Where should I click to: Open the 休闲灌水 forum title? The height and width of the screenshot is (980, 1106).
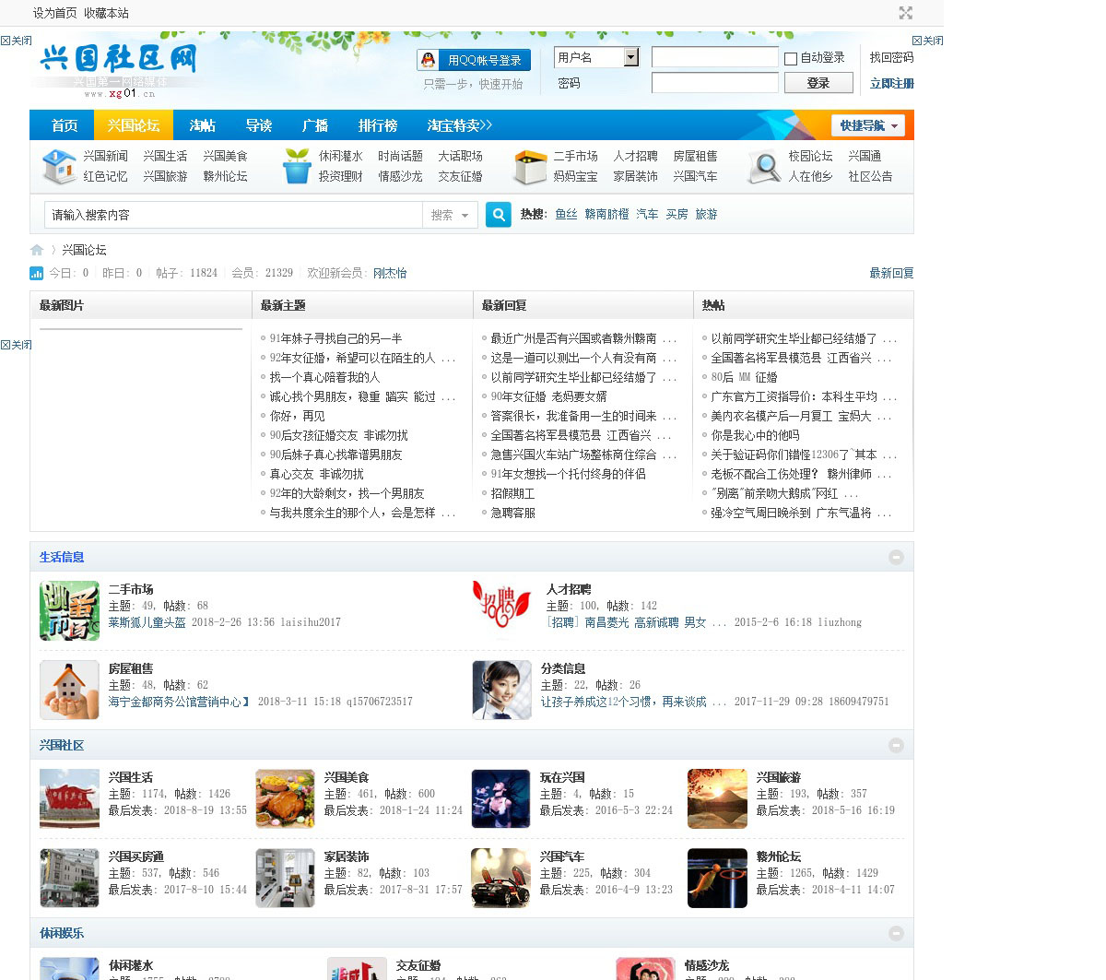[131, 965]
